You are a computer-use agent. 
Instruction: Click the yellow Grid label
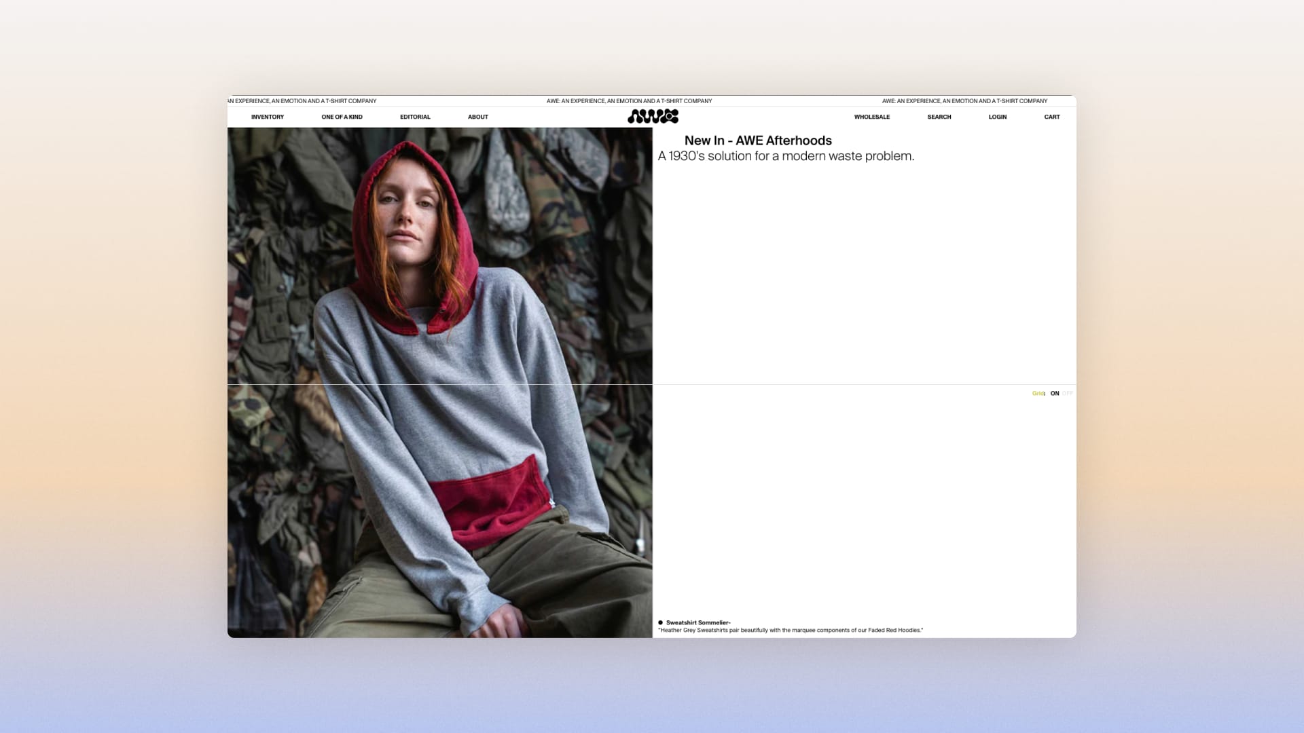[1038, 394]
